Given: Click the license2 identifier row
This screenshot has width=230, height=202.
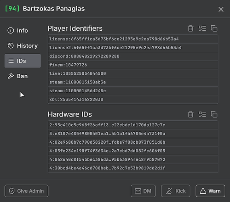Looking at the screenshot, I should coord(133,48).
